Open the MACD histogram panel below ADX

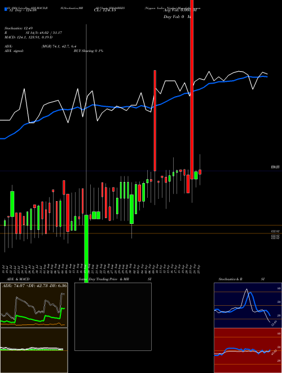tap(34, 350)
